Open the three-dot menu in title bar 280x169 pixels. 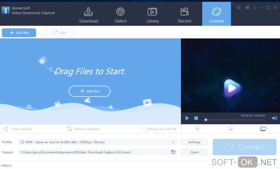tap(254, 7)
